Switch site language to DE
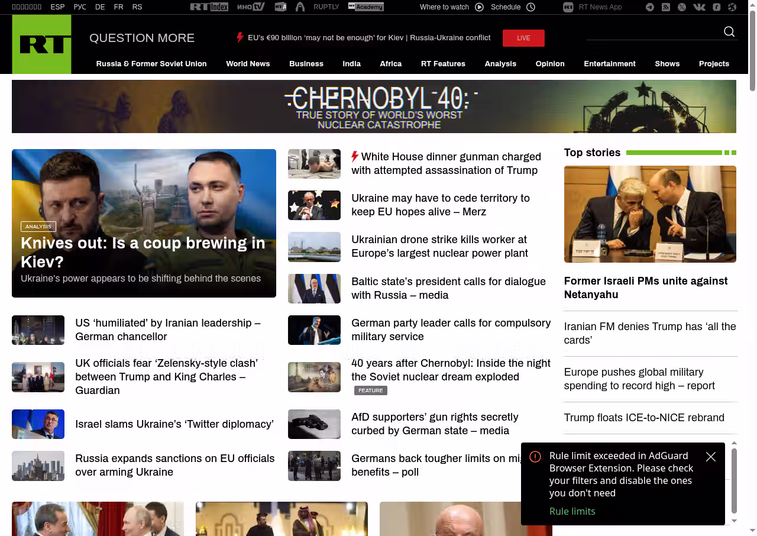Viewport: 757px width, 536px height. (x=100, y=7)
